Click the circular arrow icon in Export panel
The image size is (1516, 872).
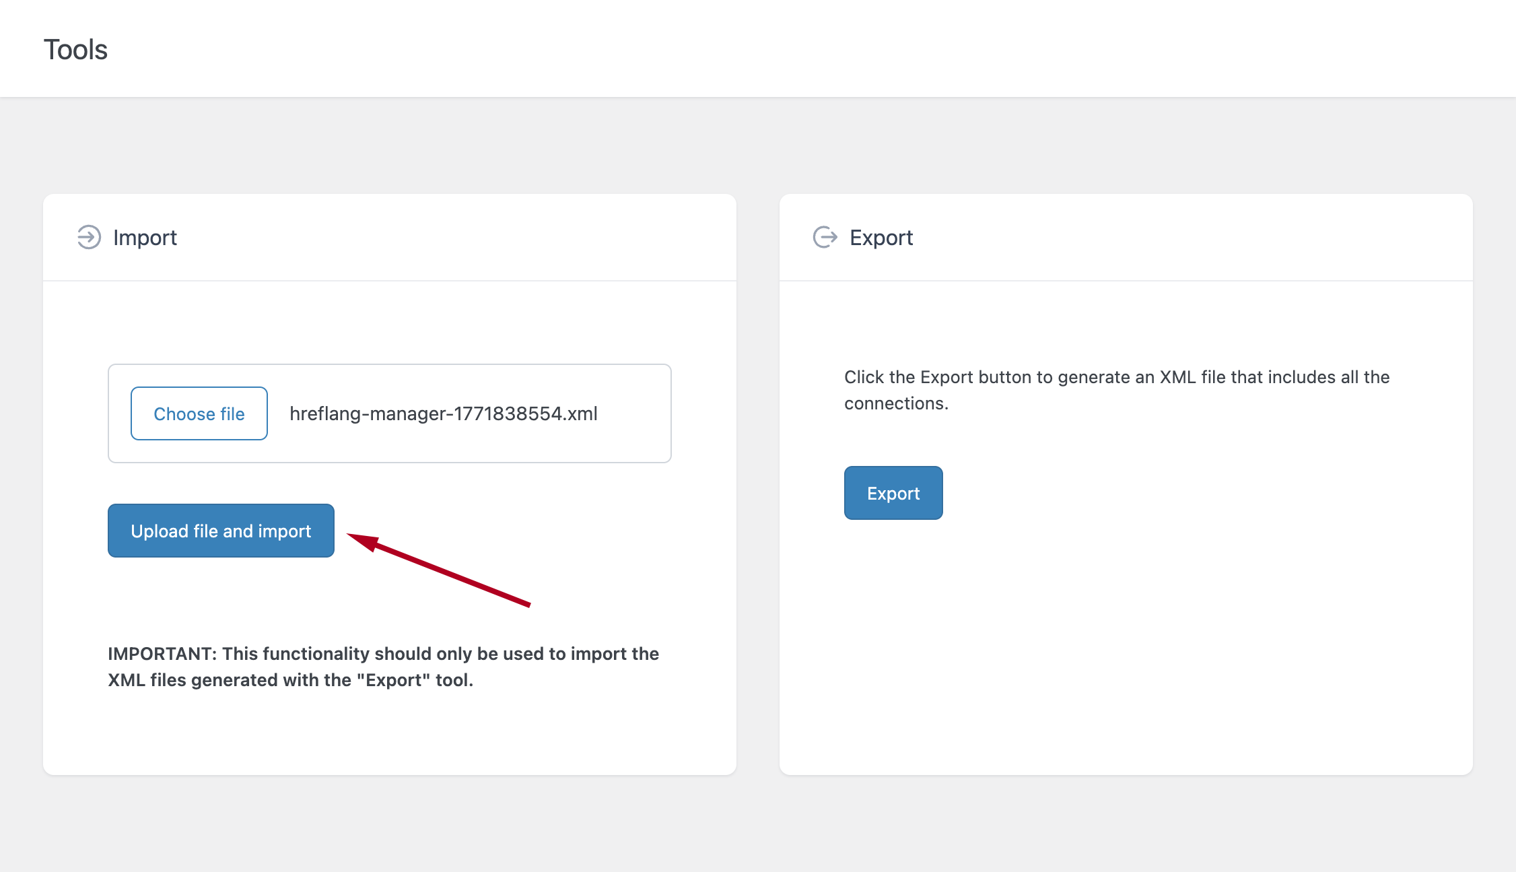(x=825, y=237)
